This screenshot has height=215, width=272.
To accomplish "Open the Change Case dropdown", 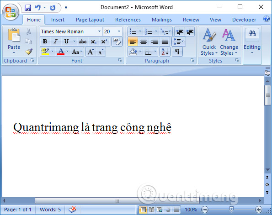I will (x=77, y=52).
